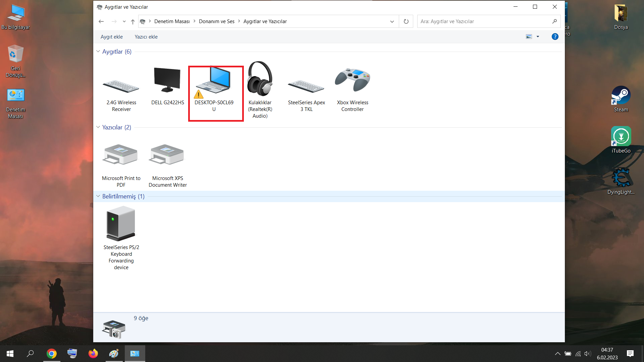Viewport: 644px width, 362px height.
Task: Click the Forward navigation arrow
Action: click(x=114, y=21)
